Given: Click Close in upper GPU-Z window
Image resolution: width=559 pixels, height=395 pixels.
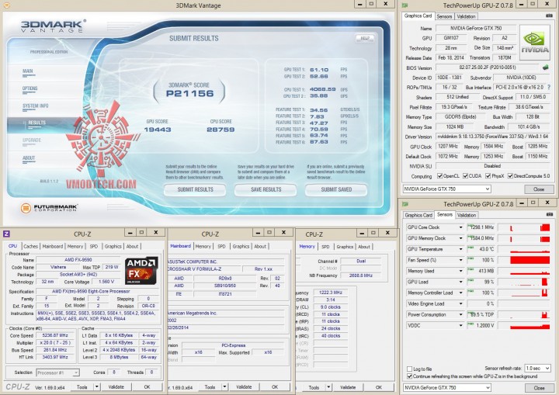Looking at the screenshot, I should pos(538,189).
